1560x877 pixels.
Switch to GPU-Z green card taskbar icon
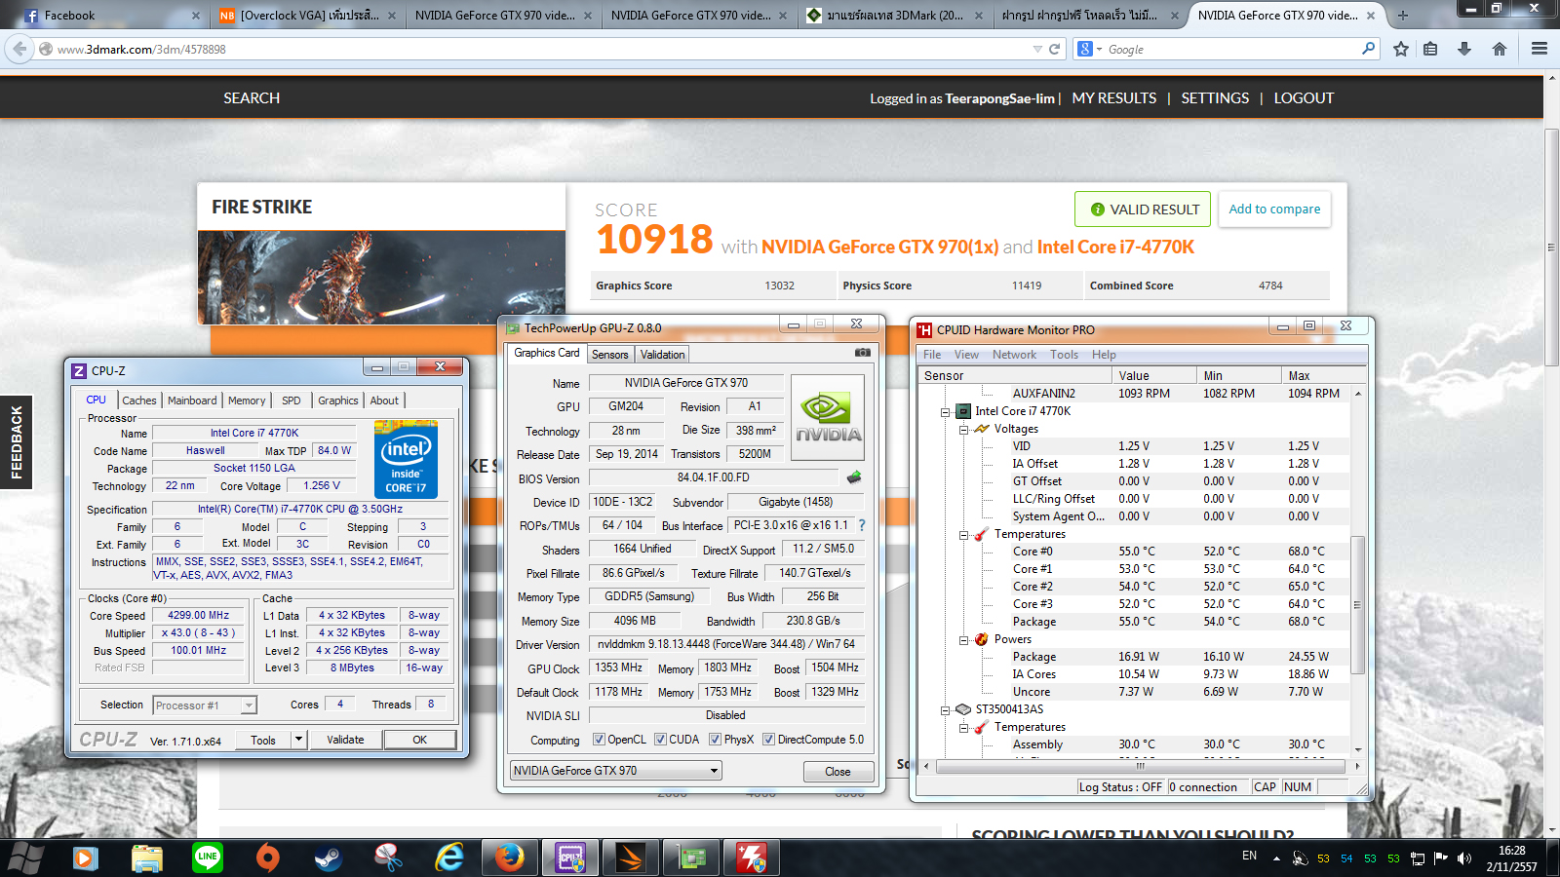coord(690,858)
